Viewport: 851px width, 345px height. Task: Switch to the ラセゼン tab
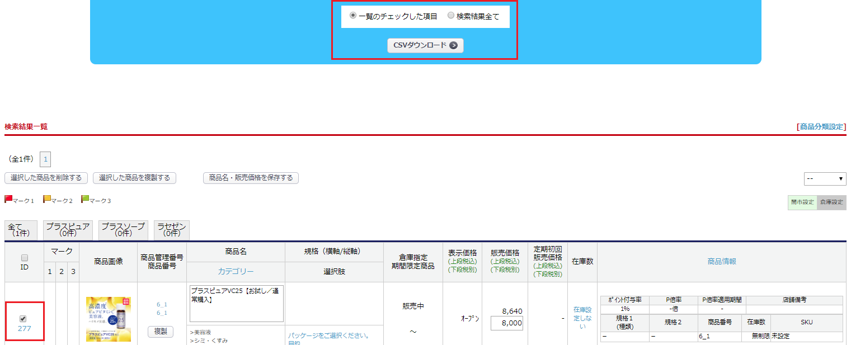[172, 230]
